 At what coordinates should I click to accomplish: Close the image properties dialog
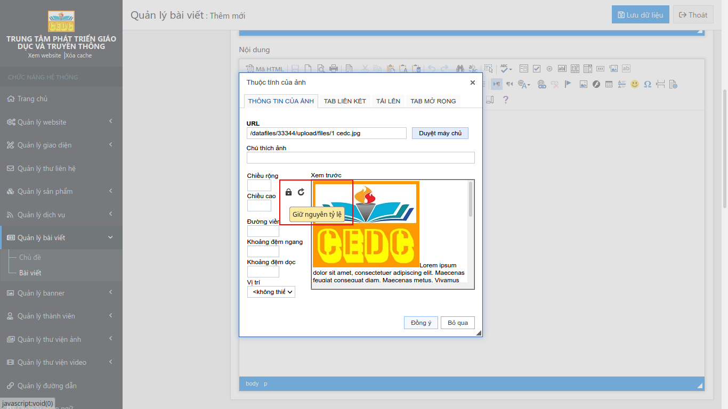pyautogui.click(x=473, y=83)
